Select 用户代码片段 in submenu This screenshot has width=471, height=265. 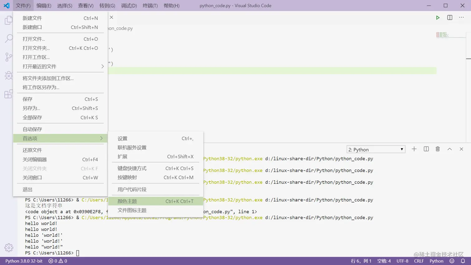pyautogui.click(x=155, y=189)
